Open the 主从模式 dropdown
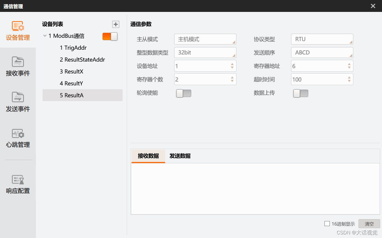 205,39
